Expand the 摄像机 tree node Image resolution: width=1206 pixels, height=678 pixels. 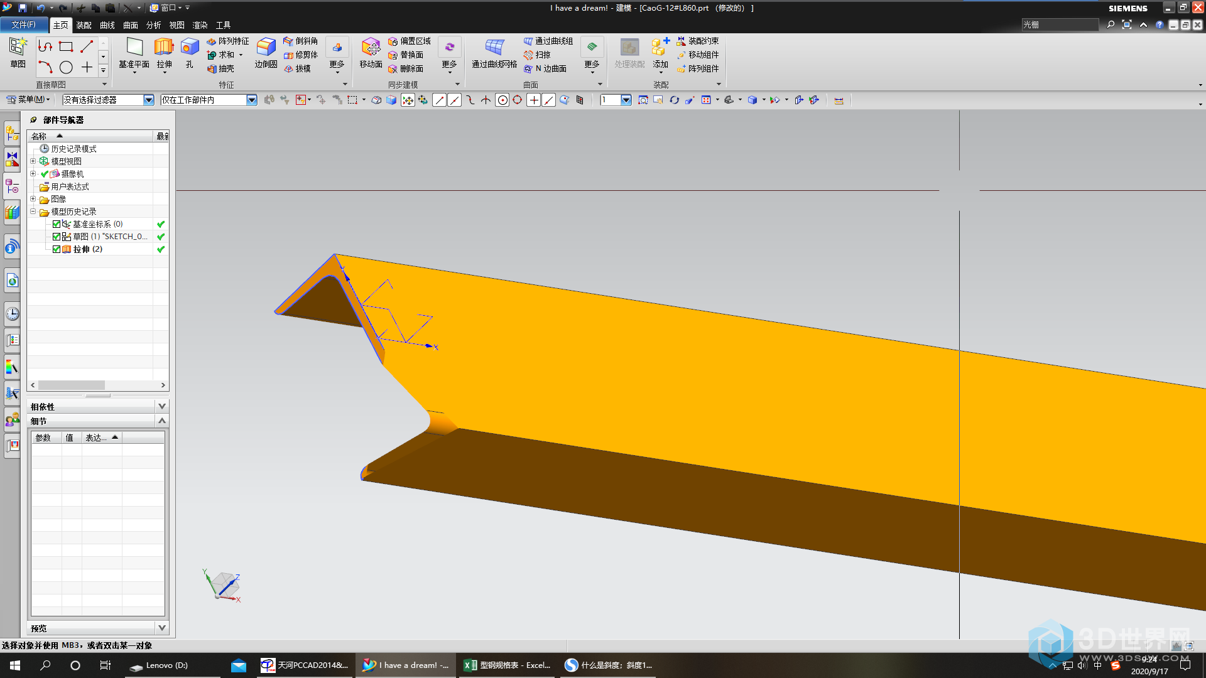[x=33, y=174]
